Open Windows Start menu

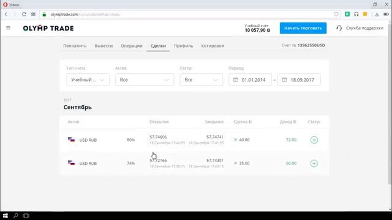pyautogui.click(x=6, y=216)
